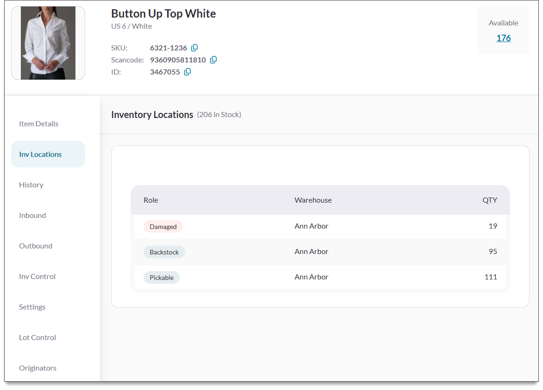This screenshot has height=390, width=543.
Task: Copy the Scancode to clipboard
Action: point(213,60)
